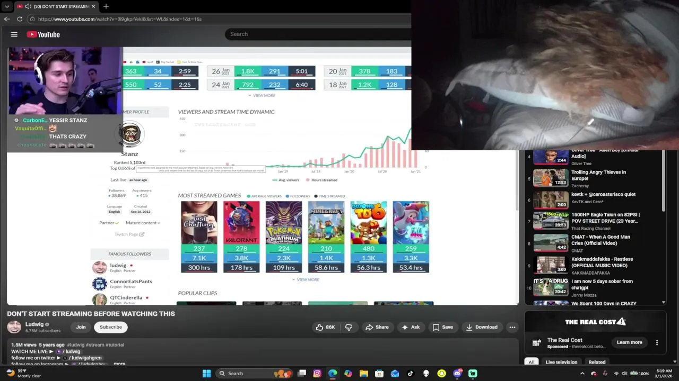
Task: Subscribe to Ludwig
Action: coord(111,327)
